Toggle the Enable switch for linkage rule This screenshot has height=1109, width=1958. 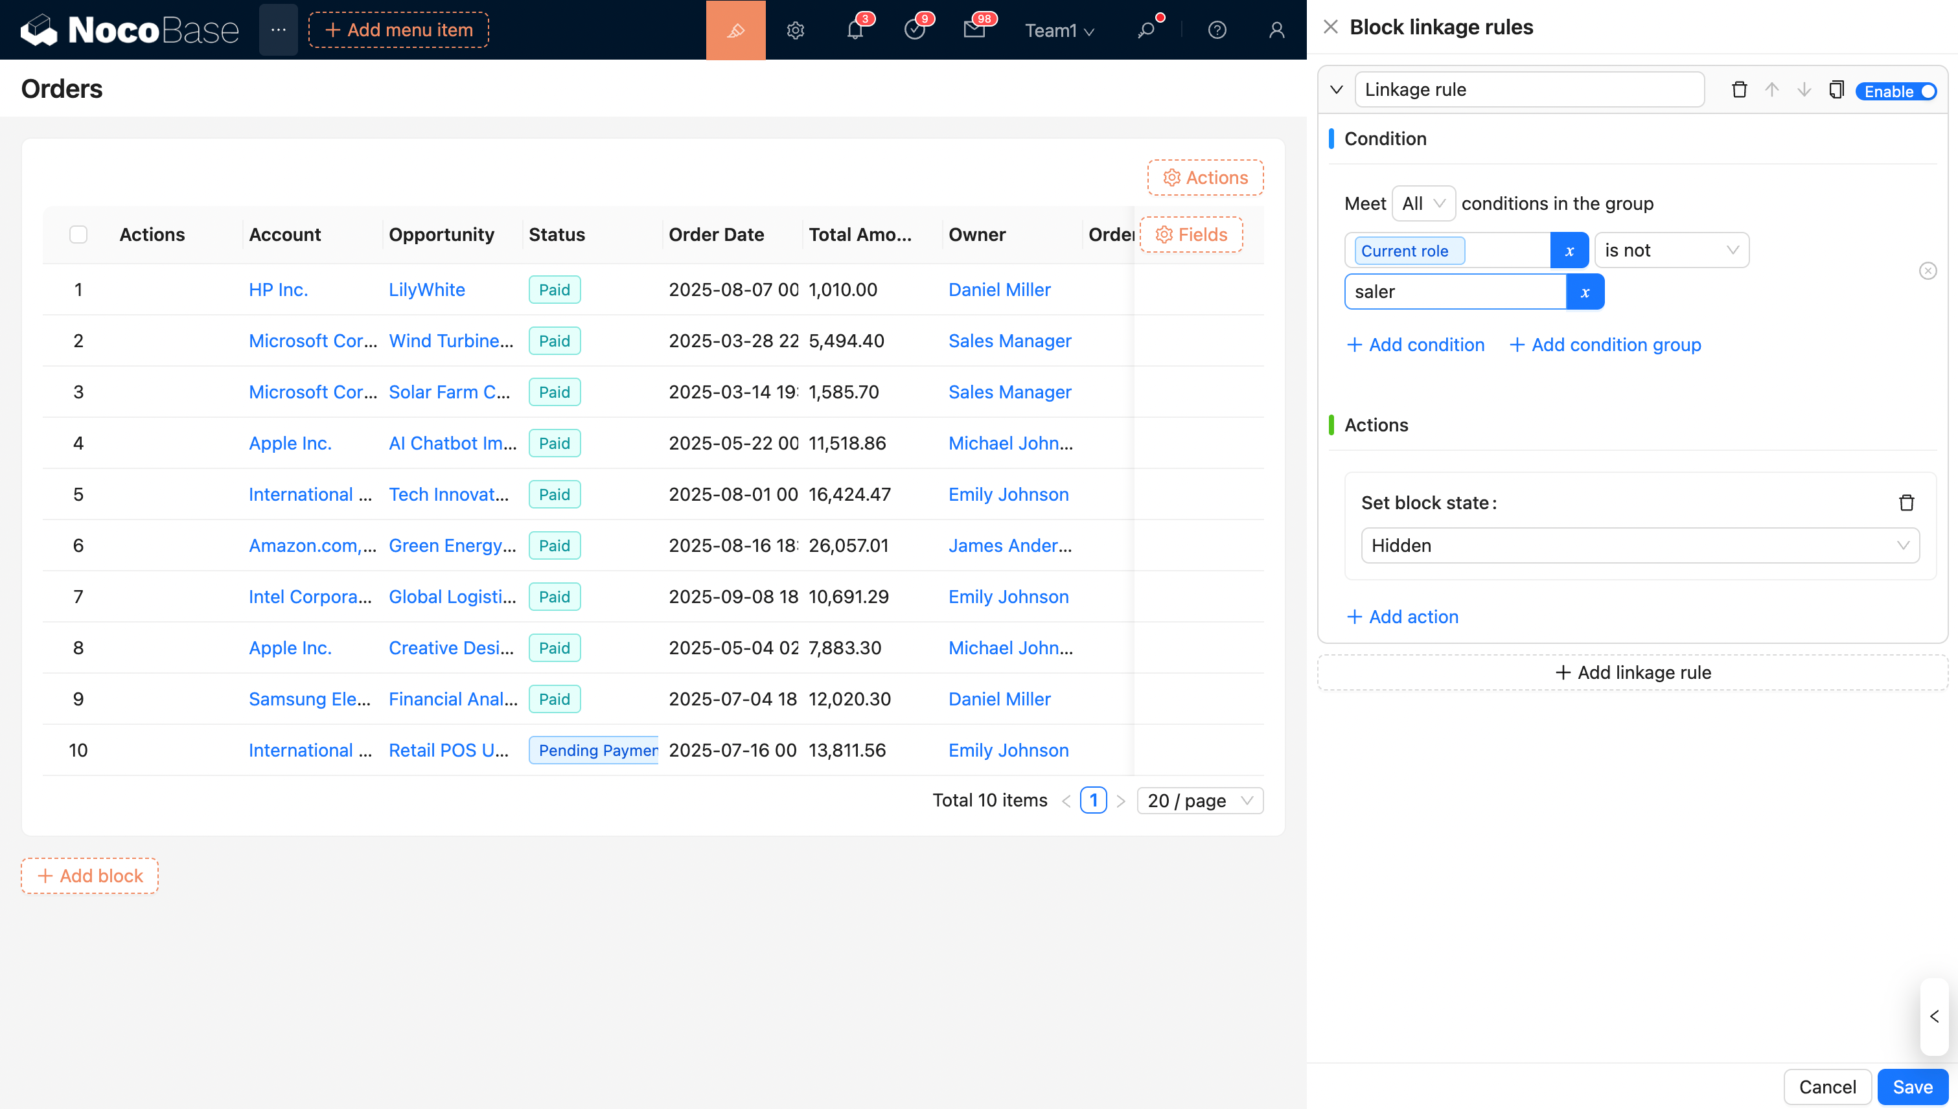1896,91
